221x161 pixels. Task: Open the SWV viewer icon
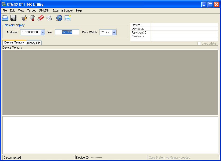68,18
